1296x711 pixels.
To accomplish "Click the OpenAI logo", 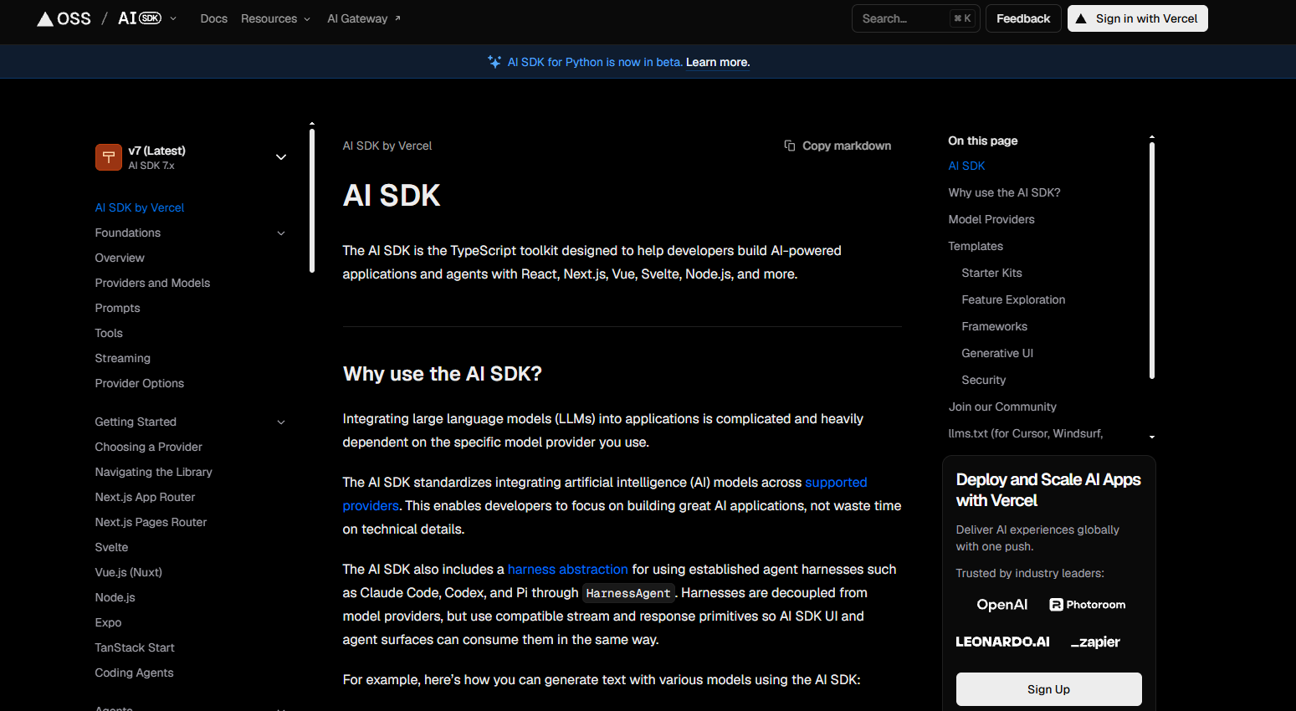I will pyautogui.click(x=1002, y=605).
